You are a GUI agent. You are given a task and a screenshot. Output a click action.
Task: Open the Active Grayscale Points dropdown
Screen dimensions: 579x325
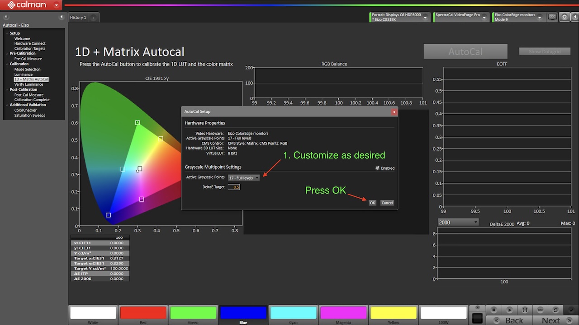244,178
